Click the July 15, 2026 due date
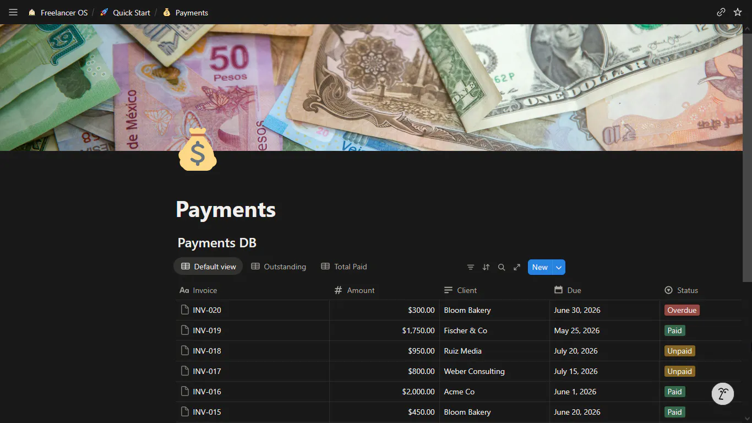 (576, 371)
